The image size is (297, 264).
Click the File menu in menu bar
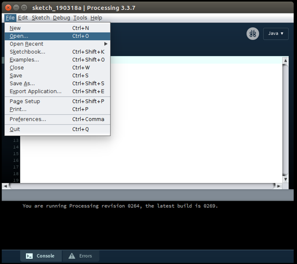tap(10, 18)
